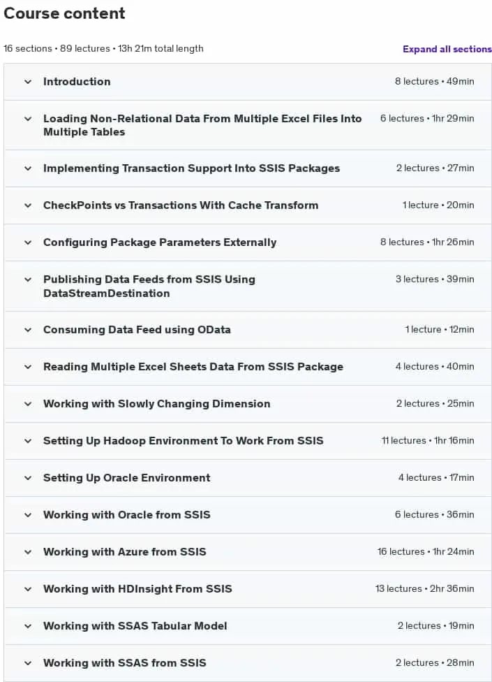
Task: Click the 11 lectures • 1hr 16min label
Action: (428, 441)
